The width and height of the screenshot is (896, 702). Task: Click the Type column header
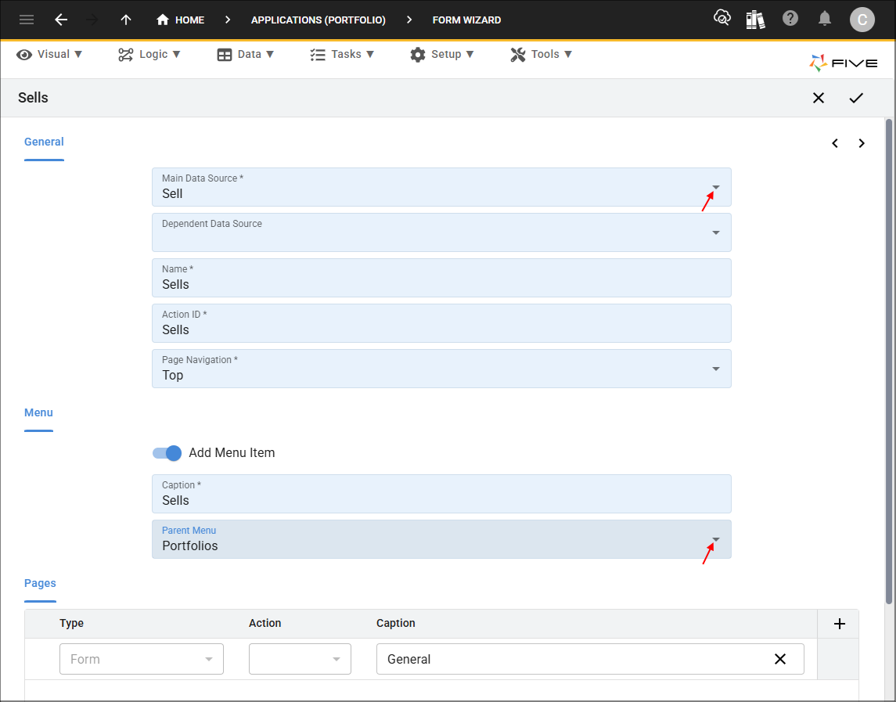pos(71,623)
